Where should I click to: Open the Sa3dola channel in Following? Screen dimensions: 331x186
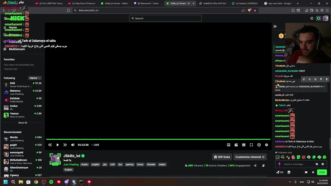pos(23,100)
